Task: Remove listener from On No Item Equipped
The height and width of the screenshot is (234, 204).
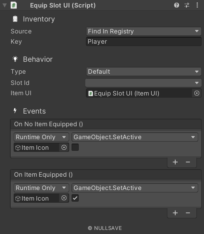Action: click(x=188, y=162)
